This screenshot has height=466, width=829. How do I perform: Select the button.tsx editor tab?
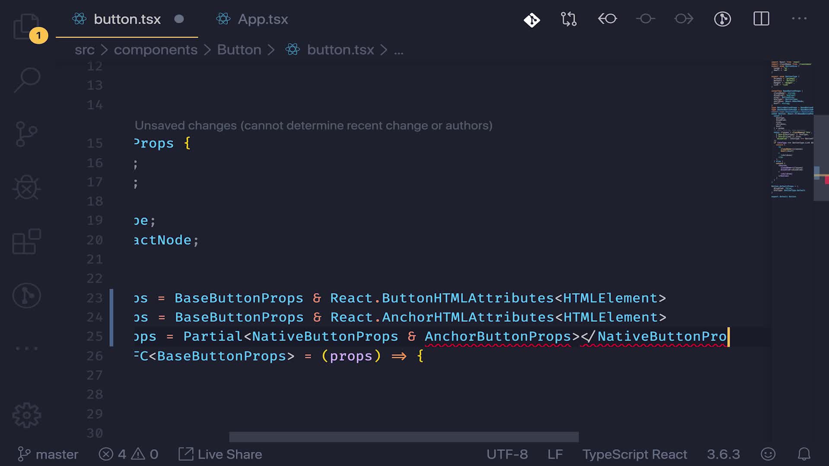coord(127,19)
